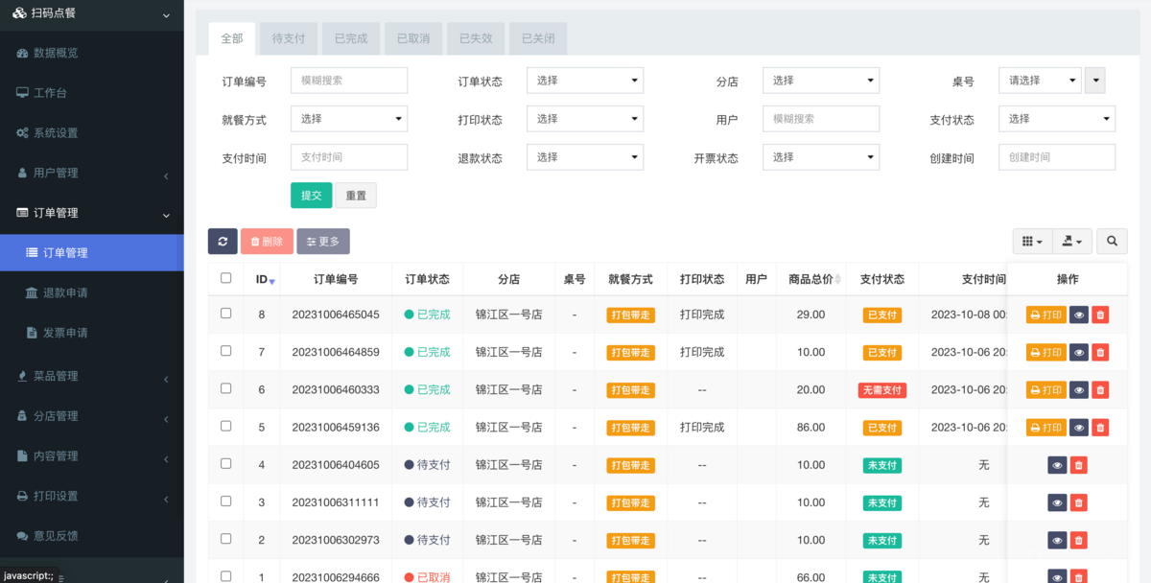Click the green 提交 button
Viewport: 1151px width, 583px height.
pos(311,195)
